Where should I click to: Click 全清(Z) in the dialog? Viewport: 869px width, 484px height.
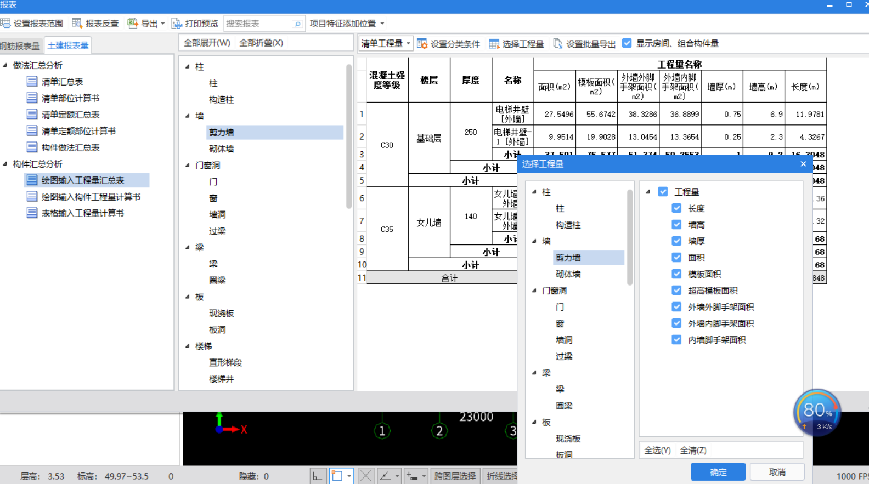pos(693,451)
